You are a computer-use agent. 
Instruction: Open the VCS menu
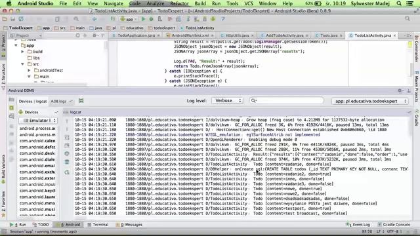(x=249, y=3)
